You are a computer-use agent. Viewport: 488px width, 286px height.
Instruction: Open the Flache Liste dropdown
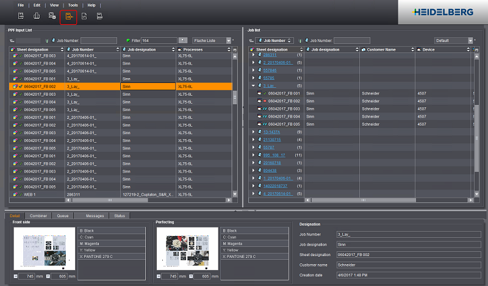(x=210, y=41)
